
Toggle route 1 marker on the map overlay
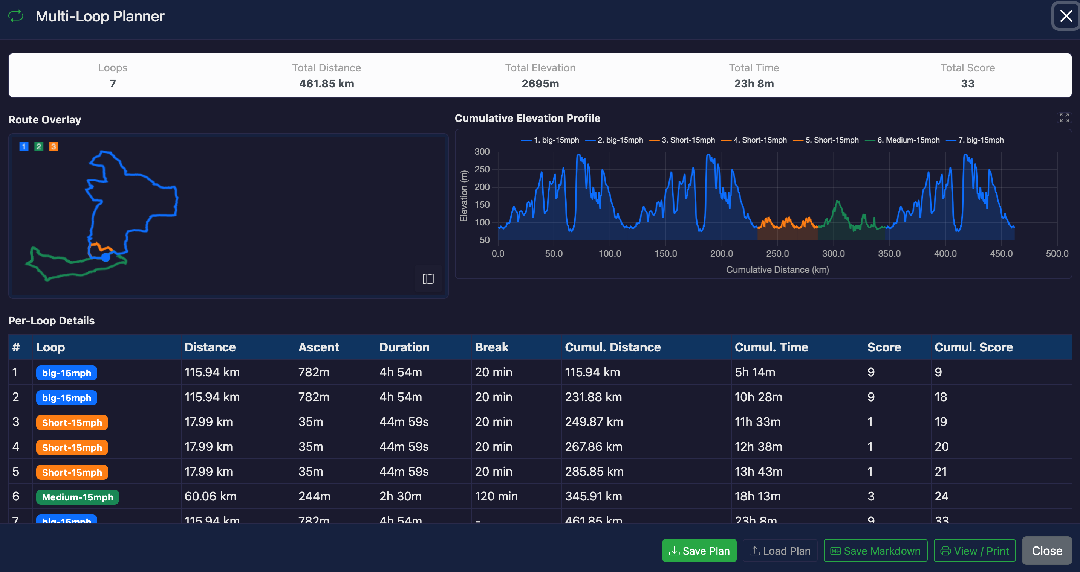pyautogui.click(x=24, y=146)
